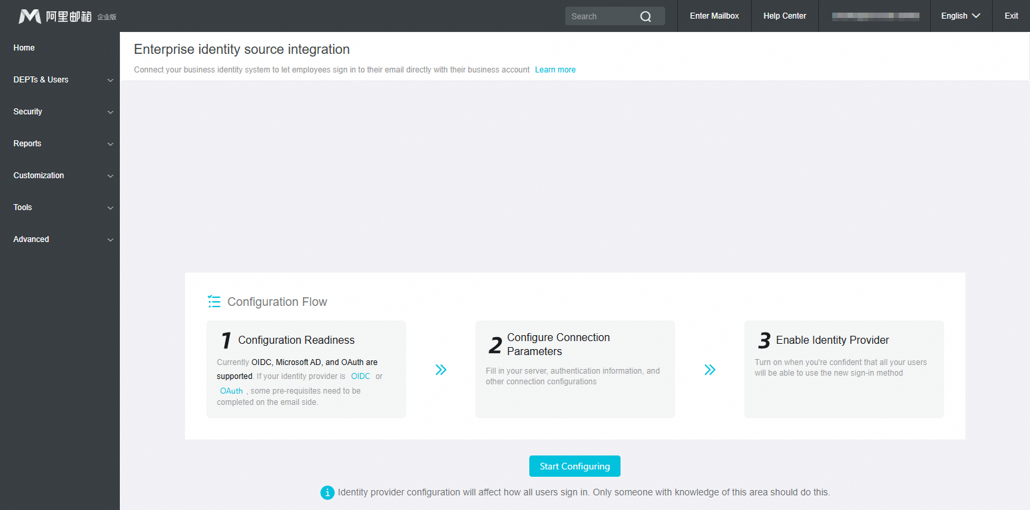Click the info icon beside the identity provider warning
Screen dimensions: 1030x510
point(327,493)
